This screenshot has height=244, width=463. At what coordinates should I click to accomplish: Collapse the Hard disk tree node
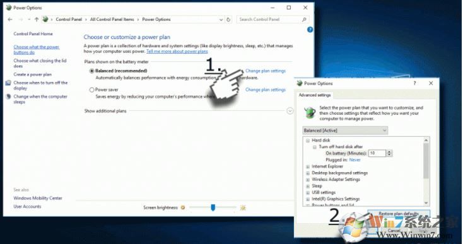coord(308,141)
